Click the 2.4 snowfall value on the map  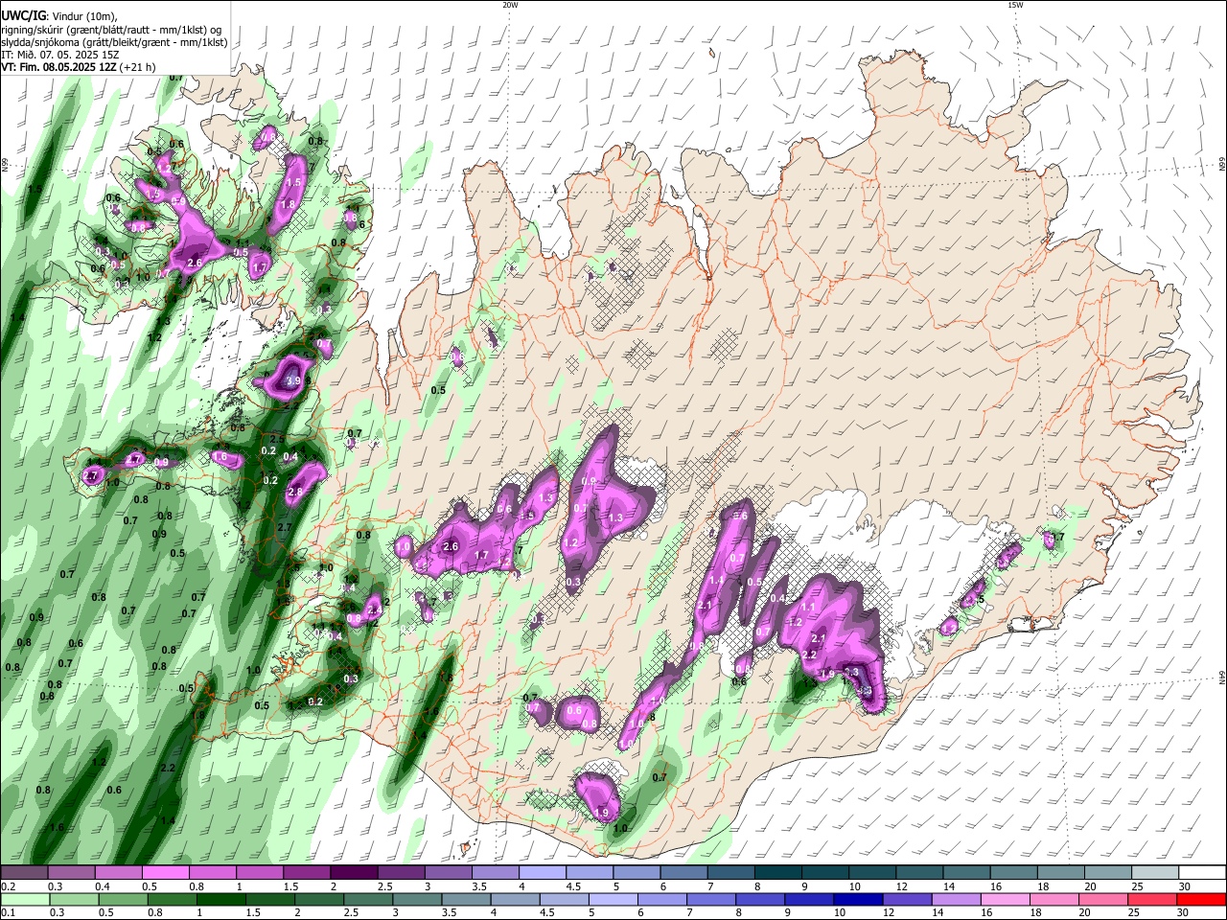[x=375, y=609]
